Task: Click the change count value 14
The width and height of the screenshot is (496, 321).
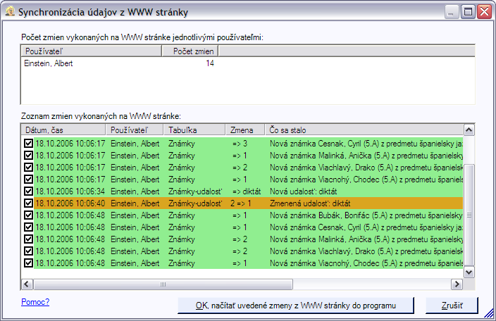Action: click(210, 63)
